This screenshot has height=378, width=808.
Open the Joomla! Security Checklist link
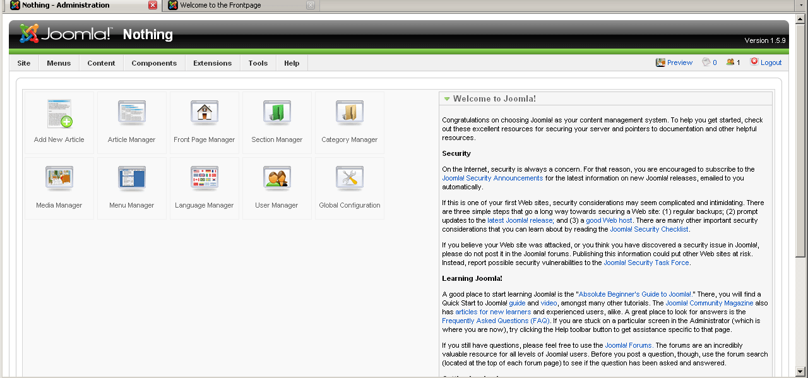point(649,230)
